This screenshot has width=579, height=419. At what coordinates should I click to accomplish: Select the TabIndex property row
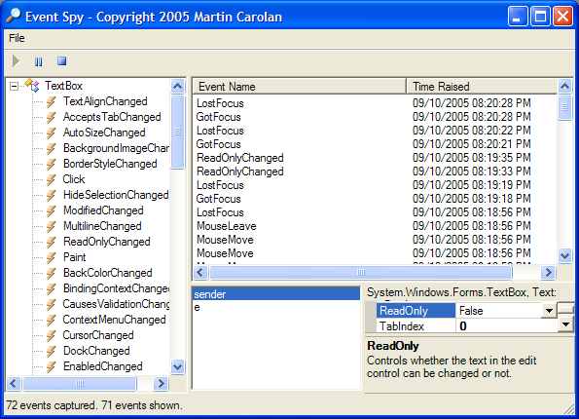coord(467,326)
